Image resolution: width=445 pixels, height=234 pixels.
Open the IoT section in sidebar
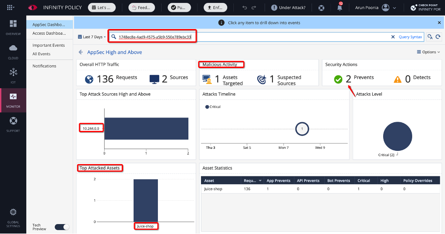tap(13, 75)
